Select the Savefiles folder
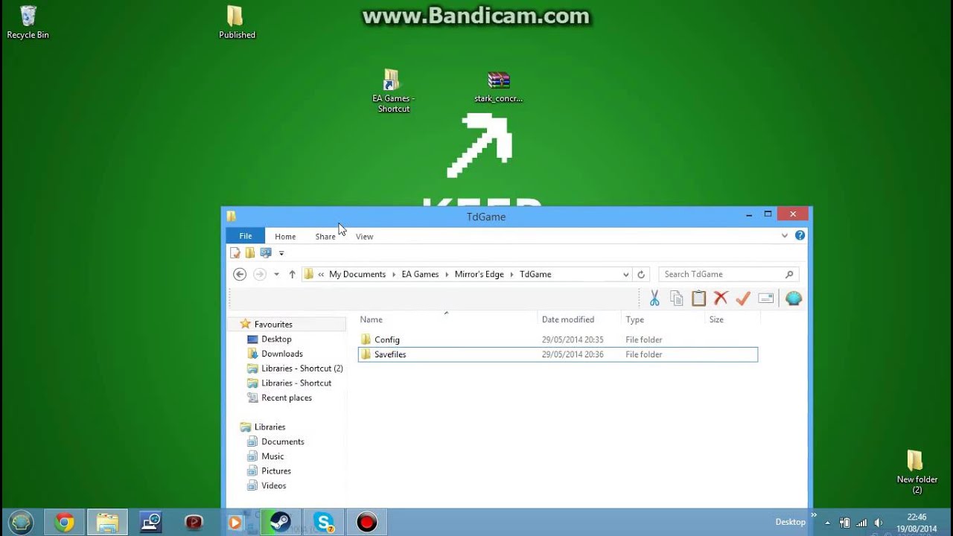The width and height of the screenshot is (953, 536). click(558, 354)
